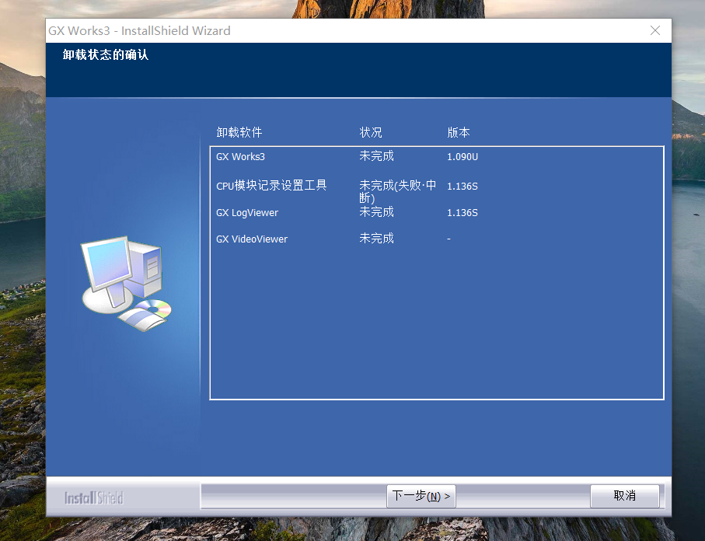Close the InstallShield Wizard window
Image resolution: width=705 pixels, height=541 pixels.
[655, 30]
